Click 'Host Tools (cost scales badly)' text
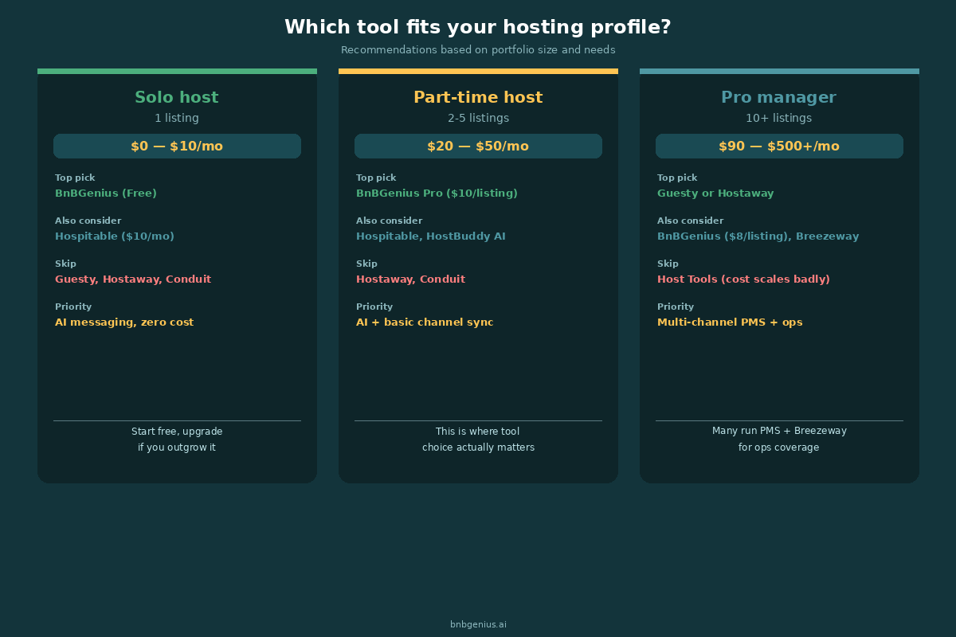This screenshot has height=637, width=956. click(x=743, y=279)
